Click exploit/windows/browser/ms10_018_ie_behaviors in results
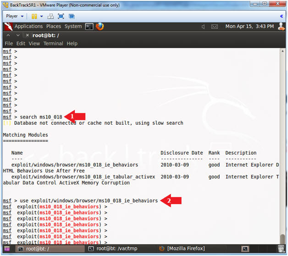Viewport: 288px width, 256px height. click(75, 165)
